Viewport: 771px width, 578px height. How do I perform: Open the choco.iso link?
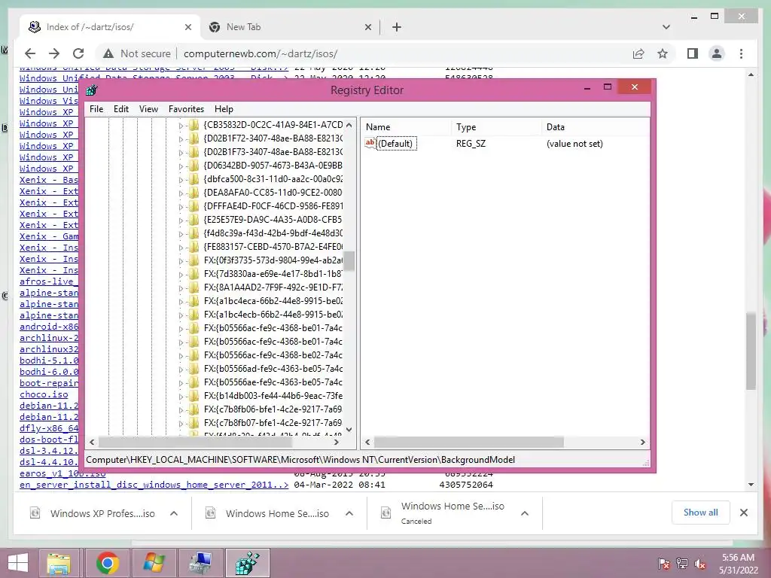tap(44, 394)
